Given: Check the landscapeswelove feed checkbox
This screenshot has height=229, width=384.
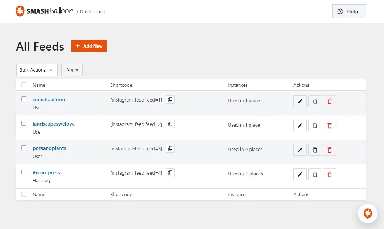Looking at the screenshot, I should click(x=24, y=123).
